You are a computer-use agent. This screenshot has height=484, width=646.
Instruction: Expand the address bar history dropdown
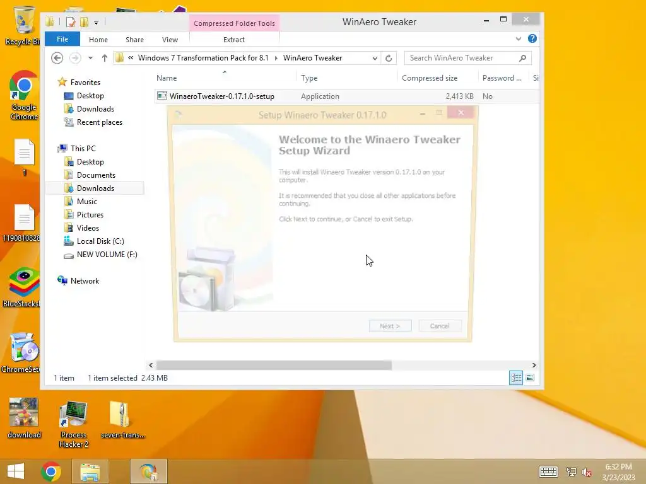click(375, 58)
